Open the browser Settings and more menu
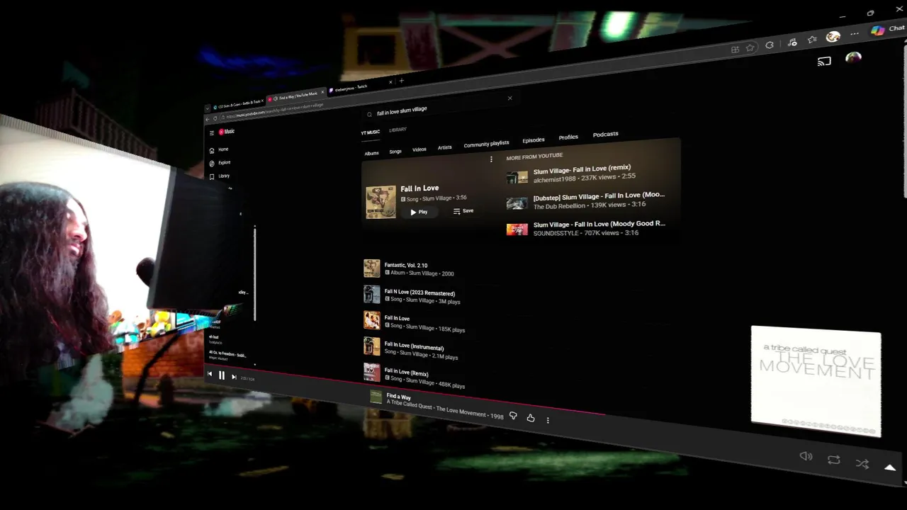The height and width of the screenshot is (510, 907). click(855, 33)
